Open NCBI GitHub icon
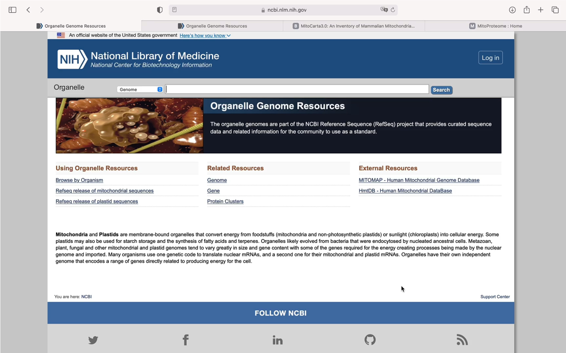Screen dimensions: 566x353 click(x=370, y=340)
